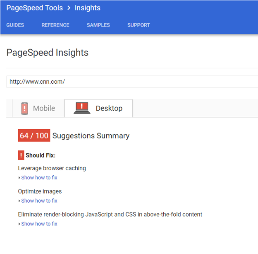Click the red laptop warning icon
The image size is (258, 254).
coord(82,108)
